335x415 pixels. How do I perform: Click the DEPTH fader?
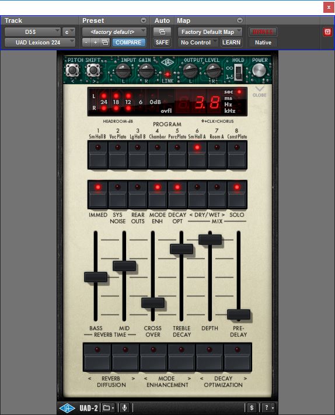click(210, 240)
